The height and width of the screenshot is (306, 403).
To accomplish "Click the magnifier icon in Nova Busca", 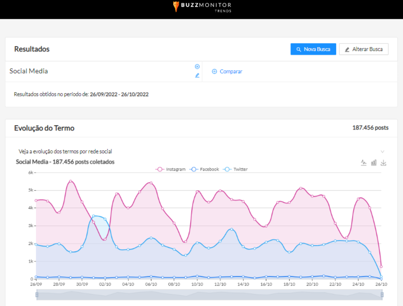I will [299, 49].
